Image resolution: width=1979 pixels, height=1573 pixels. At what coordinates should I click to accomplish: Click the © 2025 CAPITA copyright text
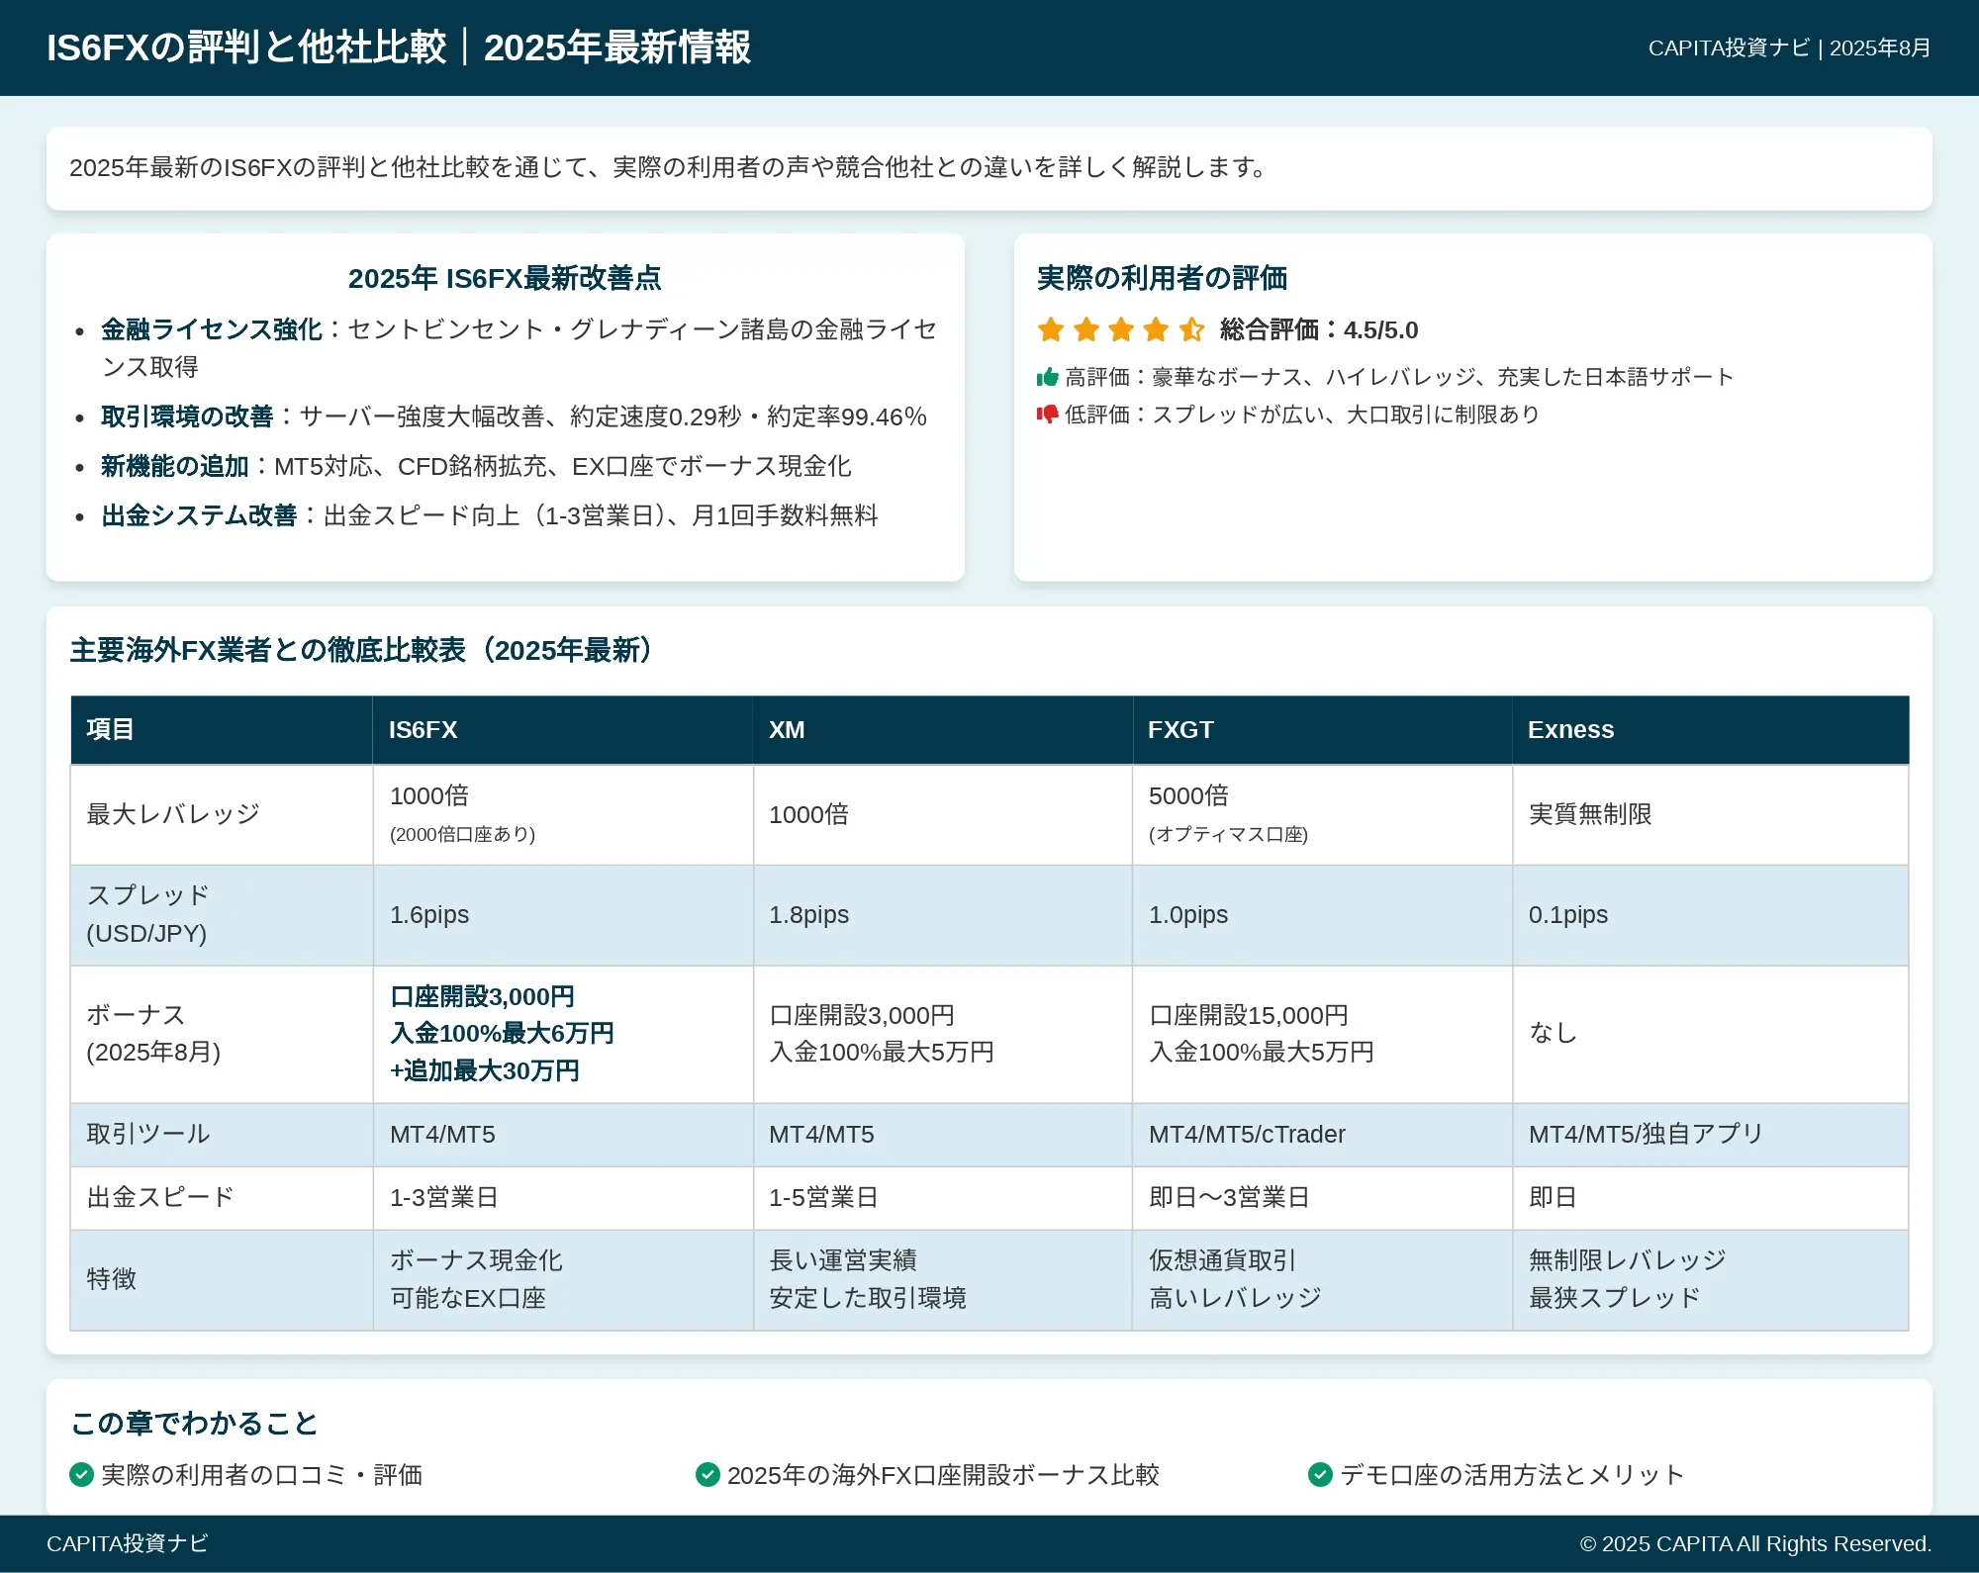pos(1755,1543)
